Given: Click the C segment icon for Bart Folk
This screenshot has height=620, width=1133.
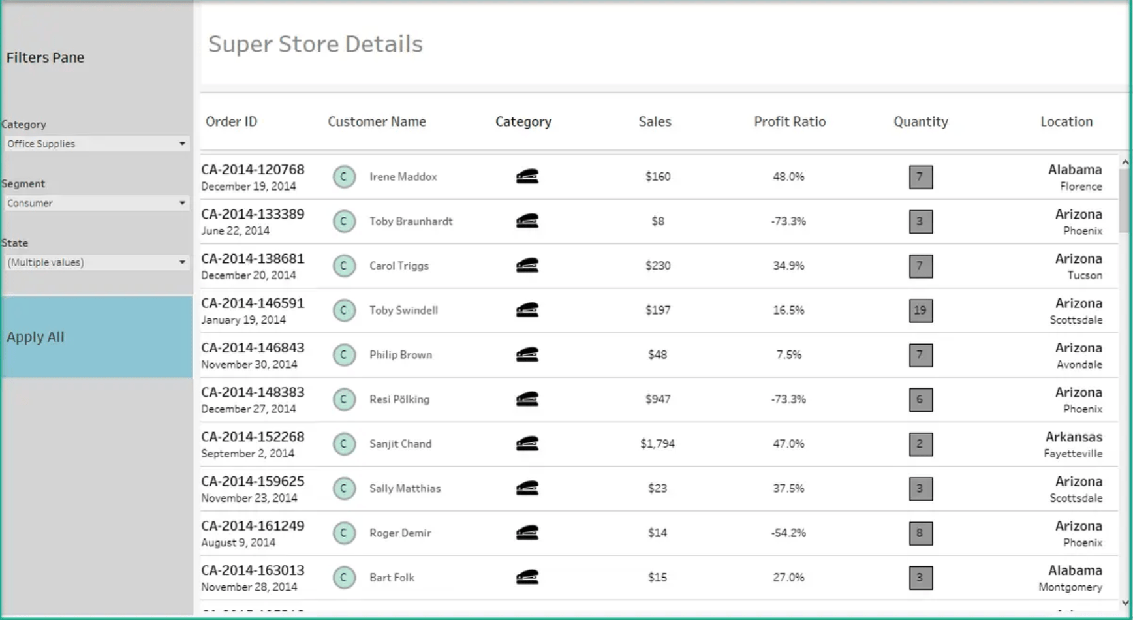Looking at the screenshot, I should tap(344, 578).
